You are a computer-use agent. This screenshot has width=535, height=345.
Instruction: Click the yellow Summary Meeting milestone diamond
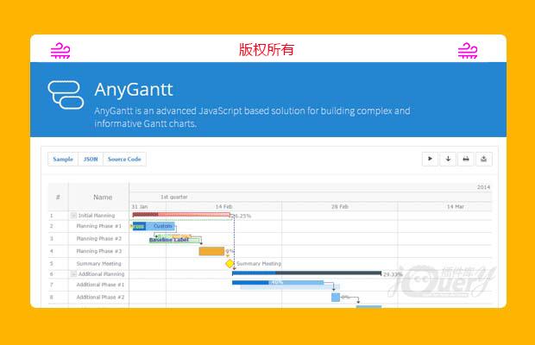coord(230,263)
